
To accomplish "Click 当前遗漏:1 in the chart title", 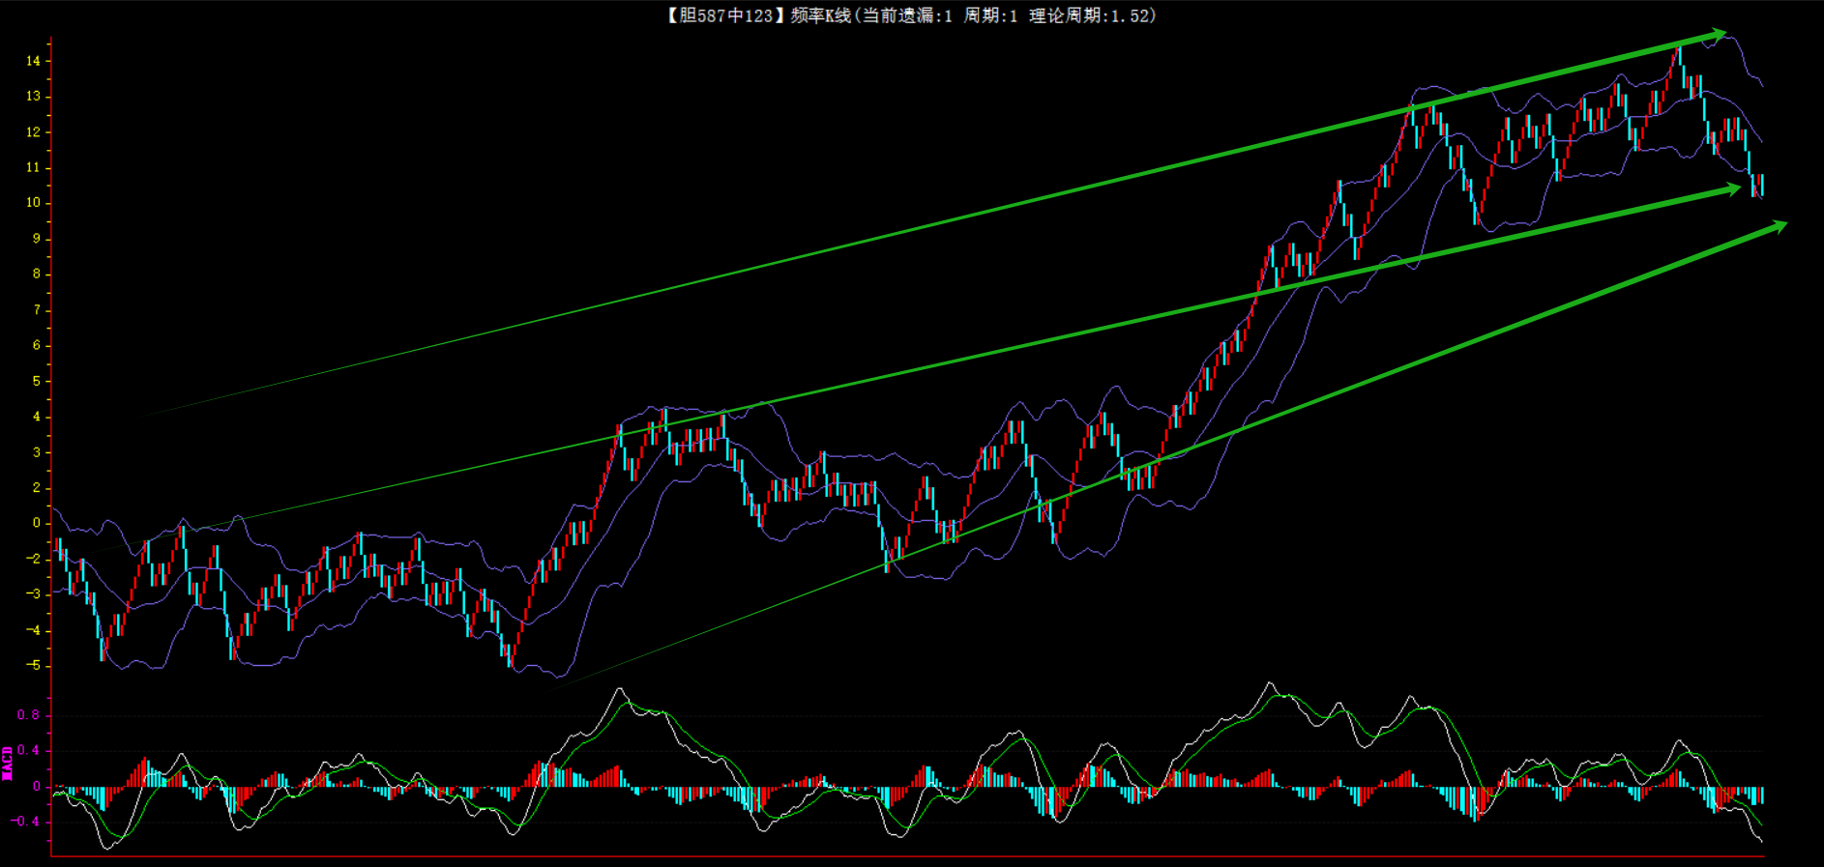I will coord(907,15).
